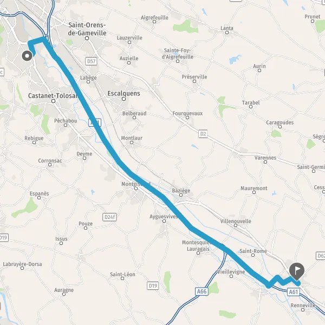Select the Saint-Rome village label

point(253,251)
